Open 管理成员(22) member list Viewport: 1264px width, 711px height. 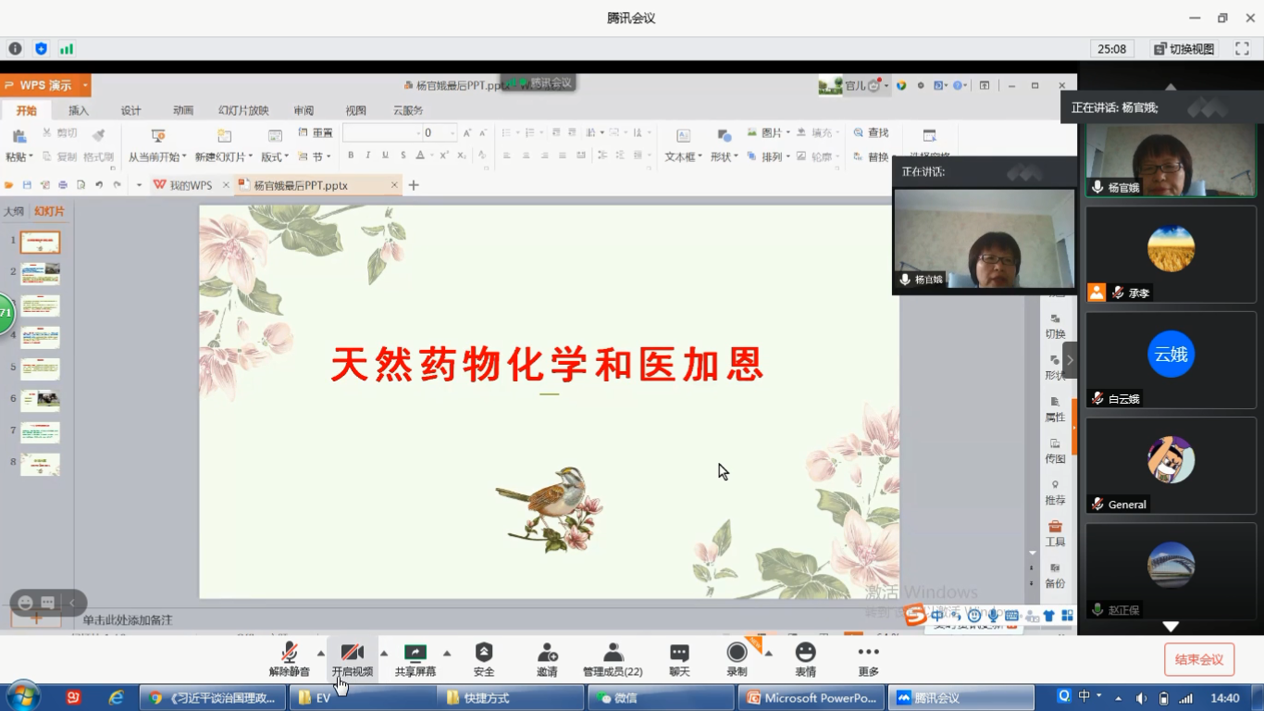point(613,659)
